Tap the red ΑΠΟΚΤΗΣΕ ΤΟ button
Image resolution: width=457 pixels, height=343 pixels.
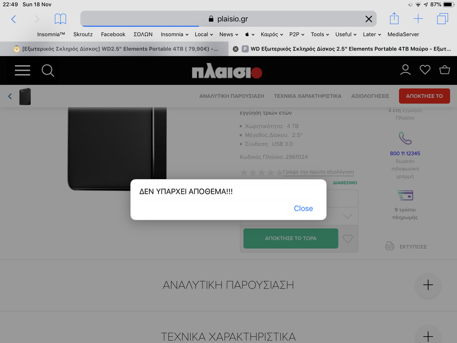tap(424, 96)
